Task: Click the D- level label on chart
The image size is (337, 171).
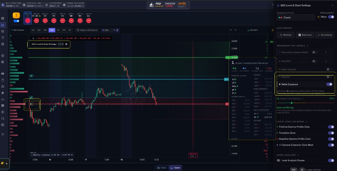Action: [31, 104]
